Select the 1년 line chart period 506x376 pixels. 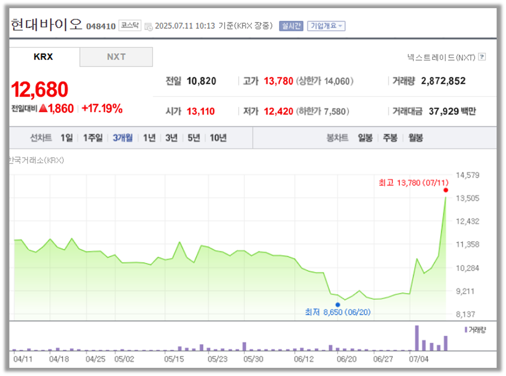tap(149, 138)
